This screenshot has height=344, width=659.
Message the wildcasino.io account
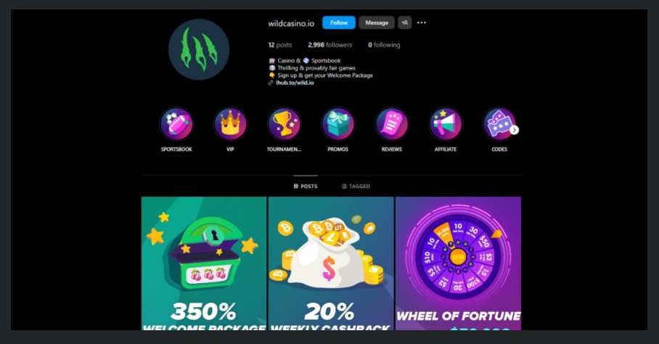point(377,22)
